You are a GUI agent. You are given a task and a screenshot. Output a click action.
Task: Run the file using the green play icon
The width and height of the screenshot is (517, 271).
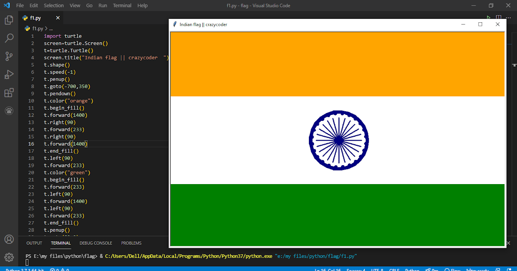pos(489,17)
